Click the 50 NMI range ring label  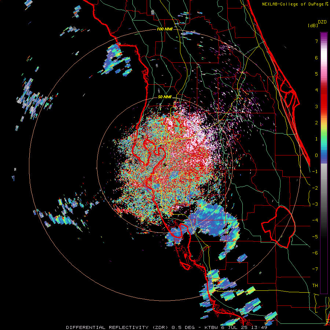coord(165,97)
